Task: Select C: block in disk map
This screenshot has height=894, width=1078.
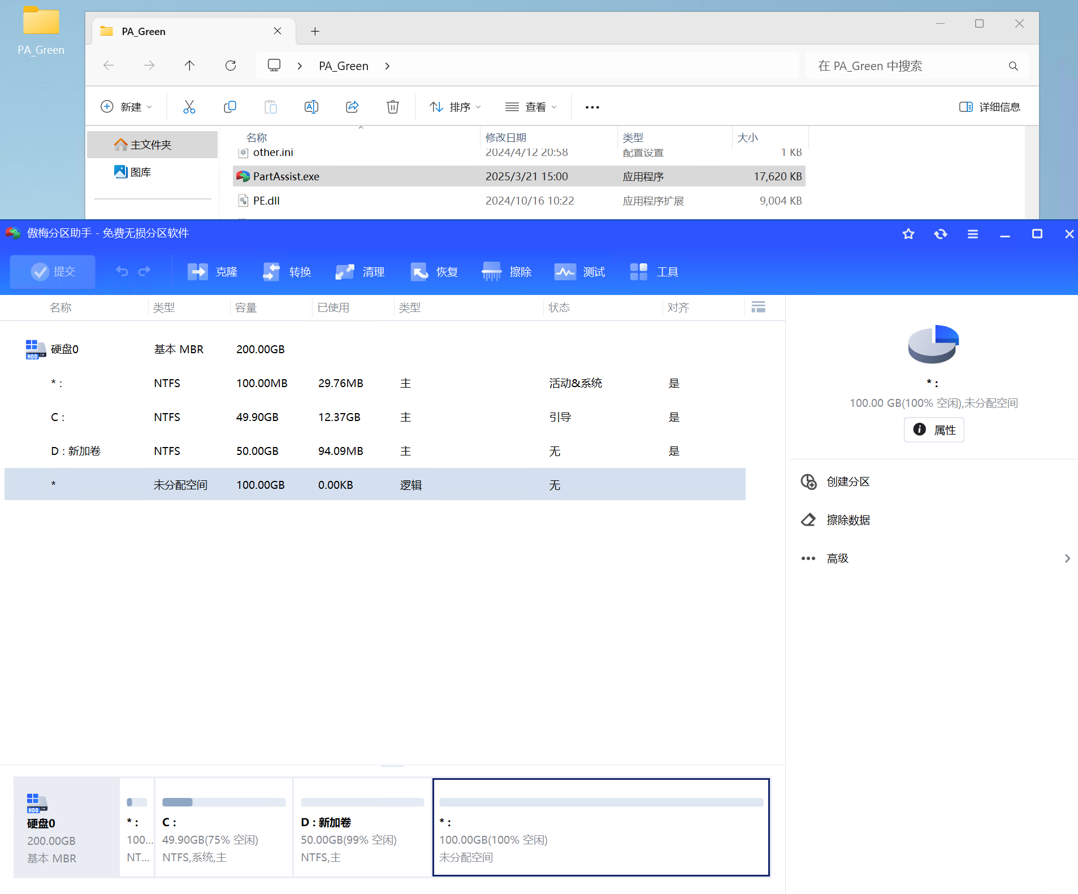Action: pos(224,827)
